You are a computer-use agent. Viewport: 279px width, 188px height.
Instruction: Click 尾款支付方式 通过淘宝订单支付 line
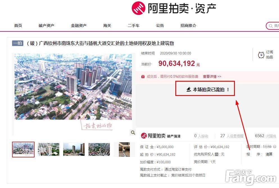click(x=166, y=169)
